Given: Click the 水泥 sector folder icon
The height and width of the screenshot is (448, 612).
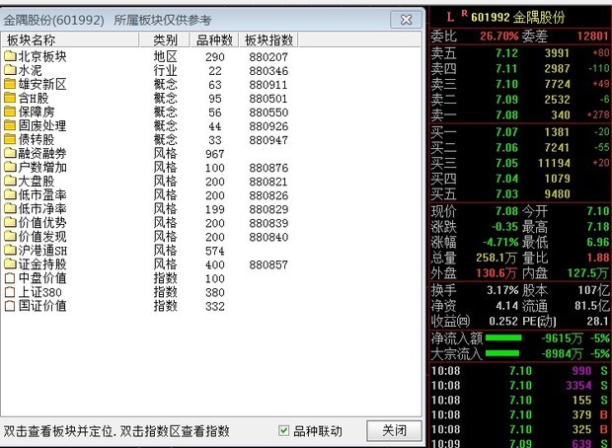Looking at the screenshot, I should (11, 71).
